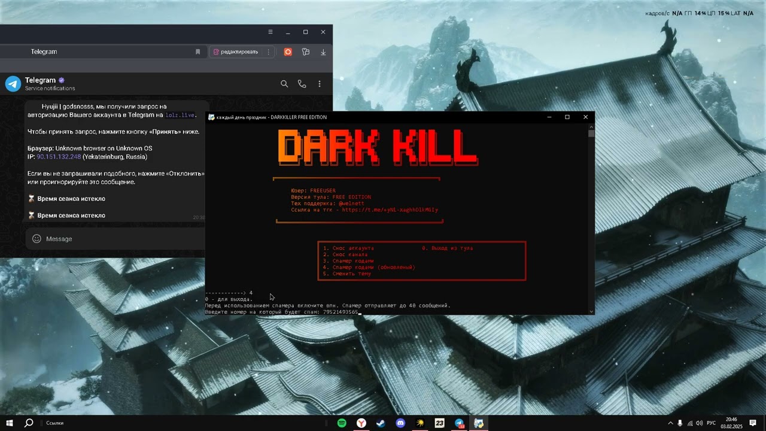The image size is (766, 431).
Task: Close the DARKKILLER console window
Action: [x=586, y=117]
